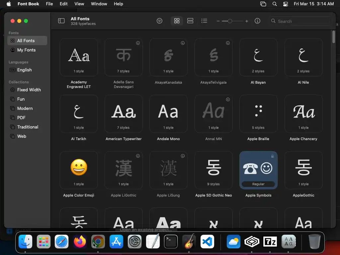Open App Store from the Dock
Image resolution: width=340 pixels, height=255 pixels.
click(116, 241)
